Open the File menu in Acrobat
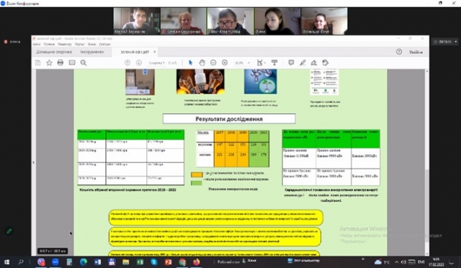This screenshot has height=268, width=461. tap(37, 44)
